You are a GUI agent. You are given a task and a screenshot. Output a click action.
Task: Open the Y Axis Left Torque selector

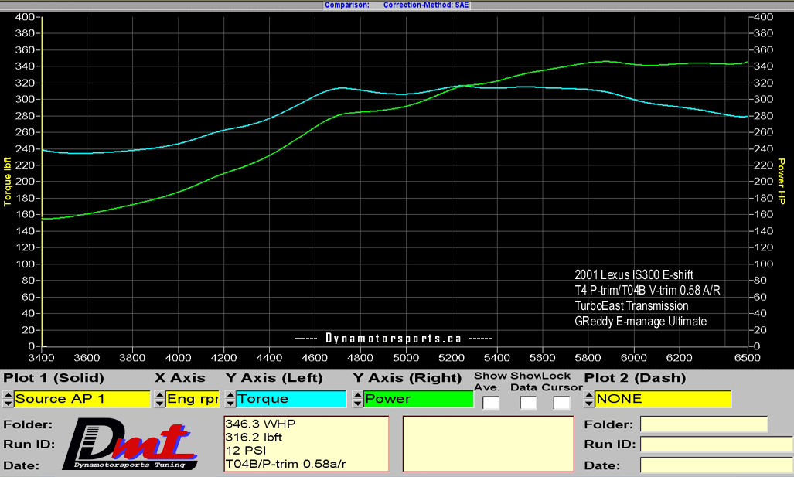tap(291, 399)
